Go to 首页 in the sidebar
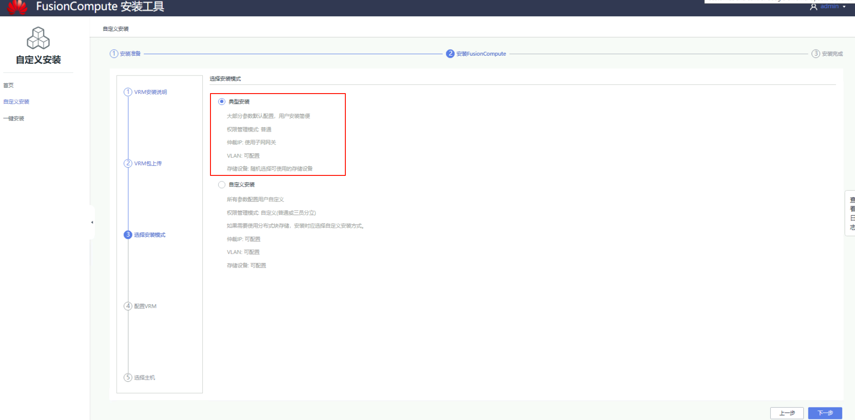This screenshot has height=420, width=855. tap(9, 85)
